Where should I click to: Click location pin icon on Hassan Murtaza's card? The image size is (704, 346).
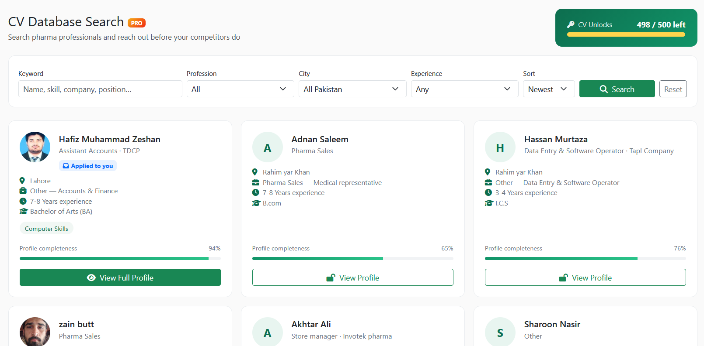(488, 172)
